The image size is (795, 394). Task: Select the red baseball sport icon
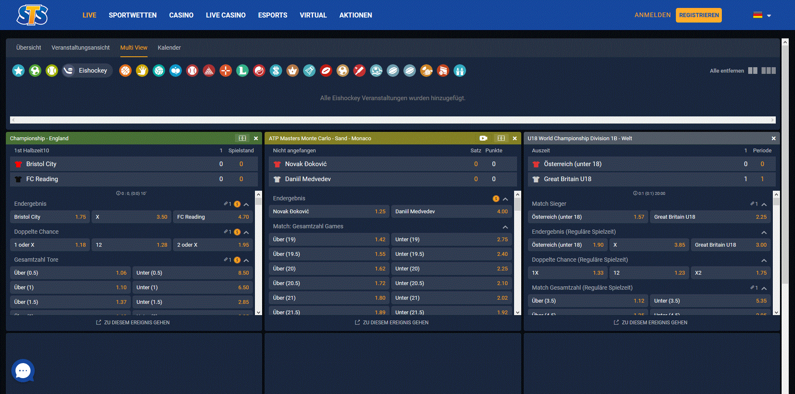[192, 71]
